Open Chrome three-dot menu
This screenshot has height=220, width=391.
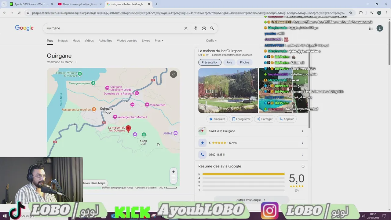(x=387, y=13)
